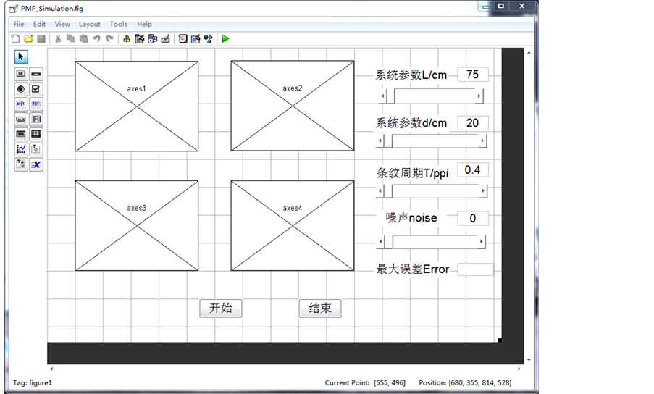This screenshot has width=654, height=394.
Task: Open the Edit menu
Action: (x=39, y=24)
